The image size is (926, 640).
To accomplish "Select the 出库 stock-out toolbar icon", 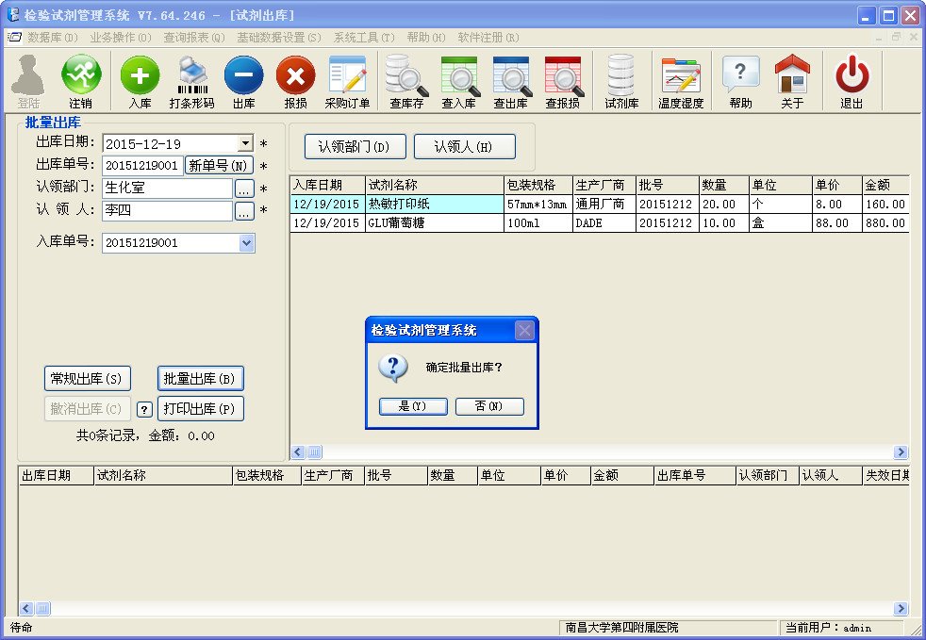I will click(x=243, y=81).
